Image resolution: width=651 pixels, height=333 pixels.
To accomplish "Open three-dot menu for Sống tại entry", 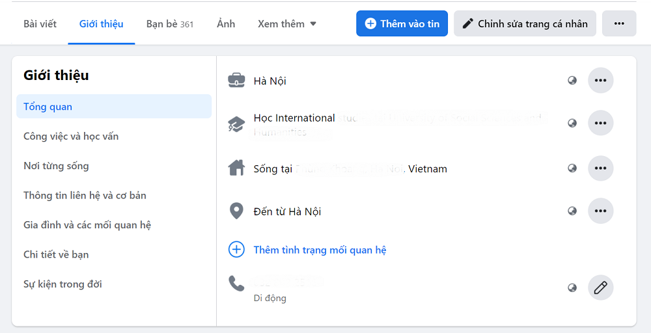I will click(x=600, y=168).
